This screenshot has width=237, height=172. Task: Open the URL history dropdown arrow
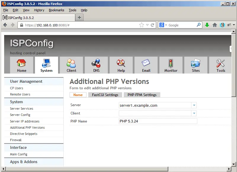147,25
